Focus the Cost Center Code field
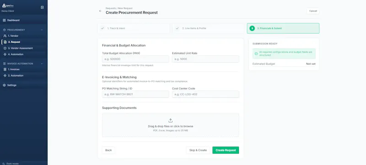This screenshot has height=165, width=366. point(205,94)
